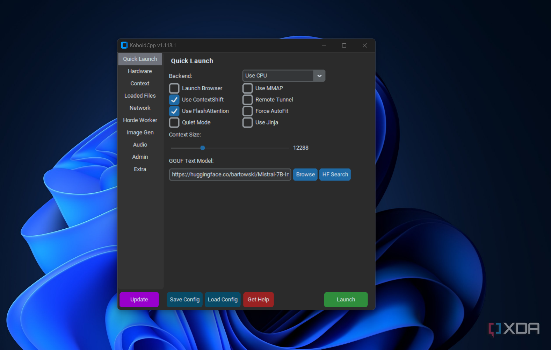The width and height of the screenshot is (551, 350).
Task: Go to the Admin tab
Action: 140,157
